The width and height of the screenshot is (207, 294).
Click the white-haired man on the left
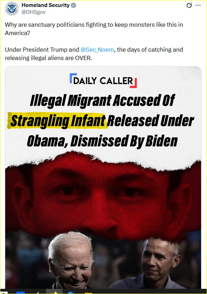coord(71,261)
